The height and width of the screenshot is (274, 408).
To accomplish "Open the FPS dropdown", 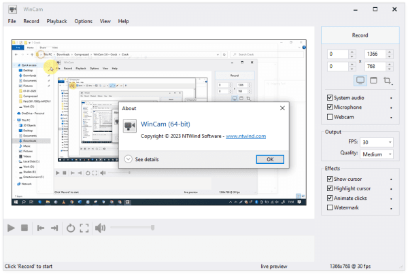I will click(377, 142).
